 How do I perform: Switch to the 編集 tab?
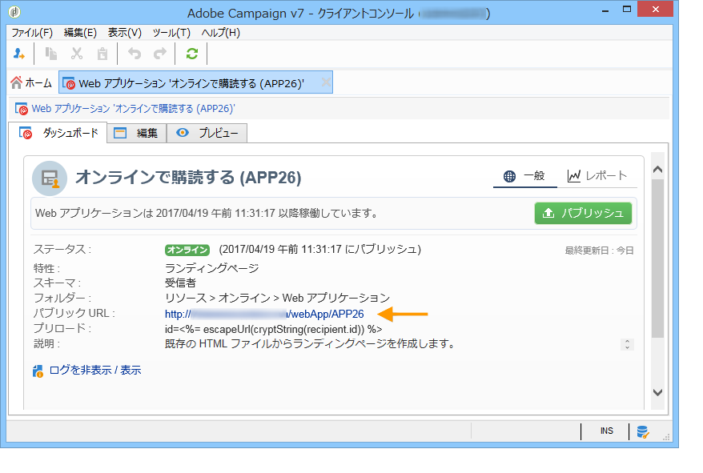click(x=137, y=133)
